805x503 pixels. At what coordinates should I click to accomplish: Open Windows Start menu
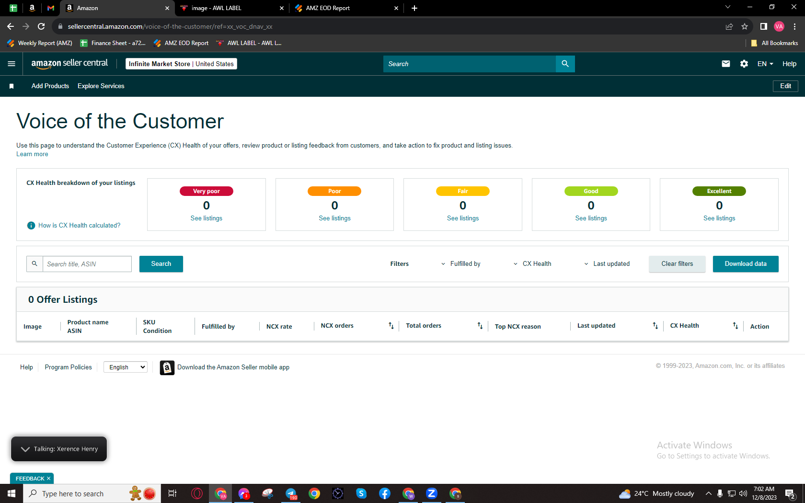(x=11, y=493)
